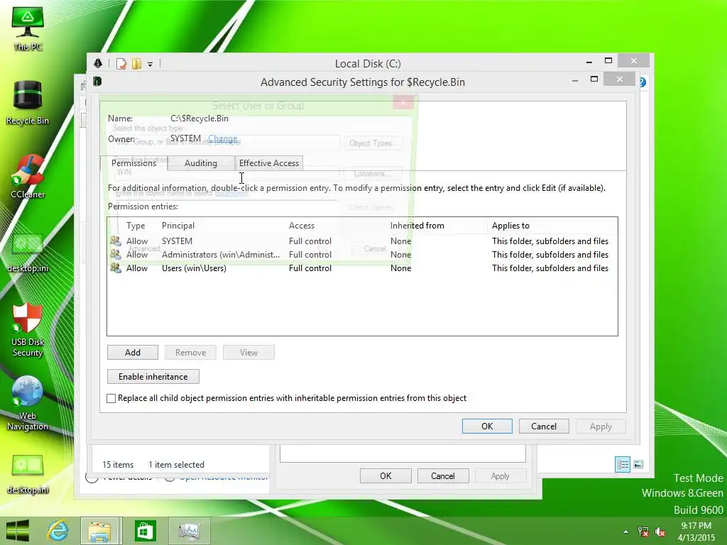Show hidden tray icons arrow
Viewport: 727px width, 545px height.
tap(626, 532)
